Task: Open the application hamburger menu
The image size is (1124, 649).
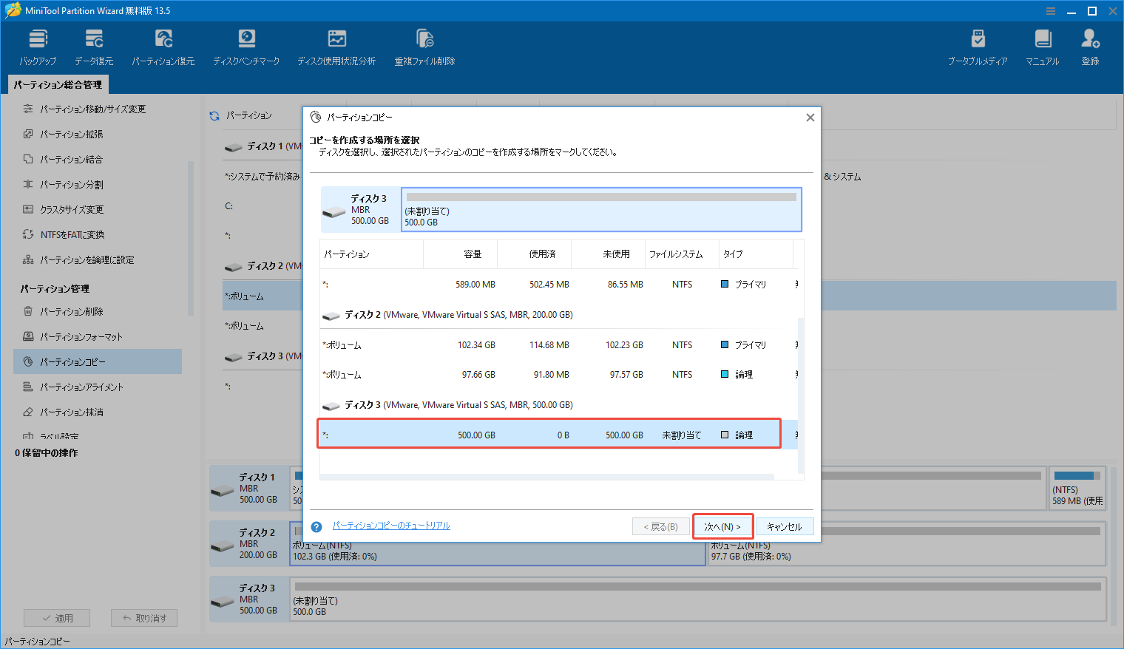Action: click(1051, 10)
